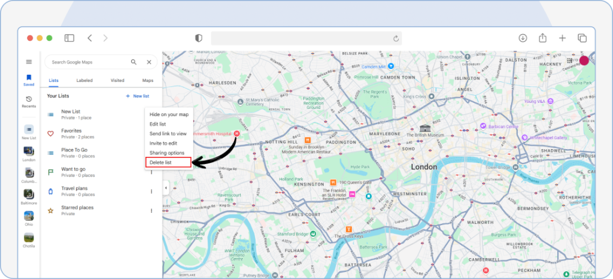This screenshot has height=279, width=613.
Task: Click the Starred places star icon
Action: [50, 211]
